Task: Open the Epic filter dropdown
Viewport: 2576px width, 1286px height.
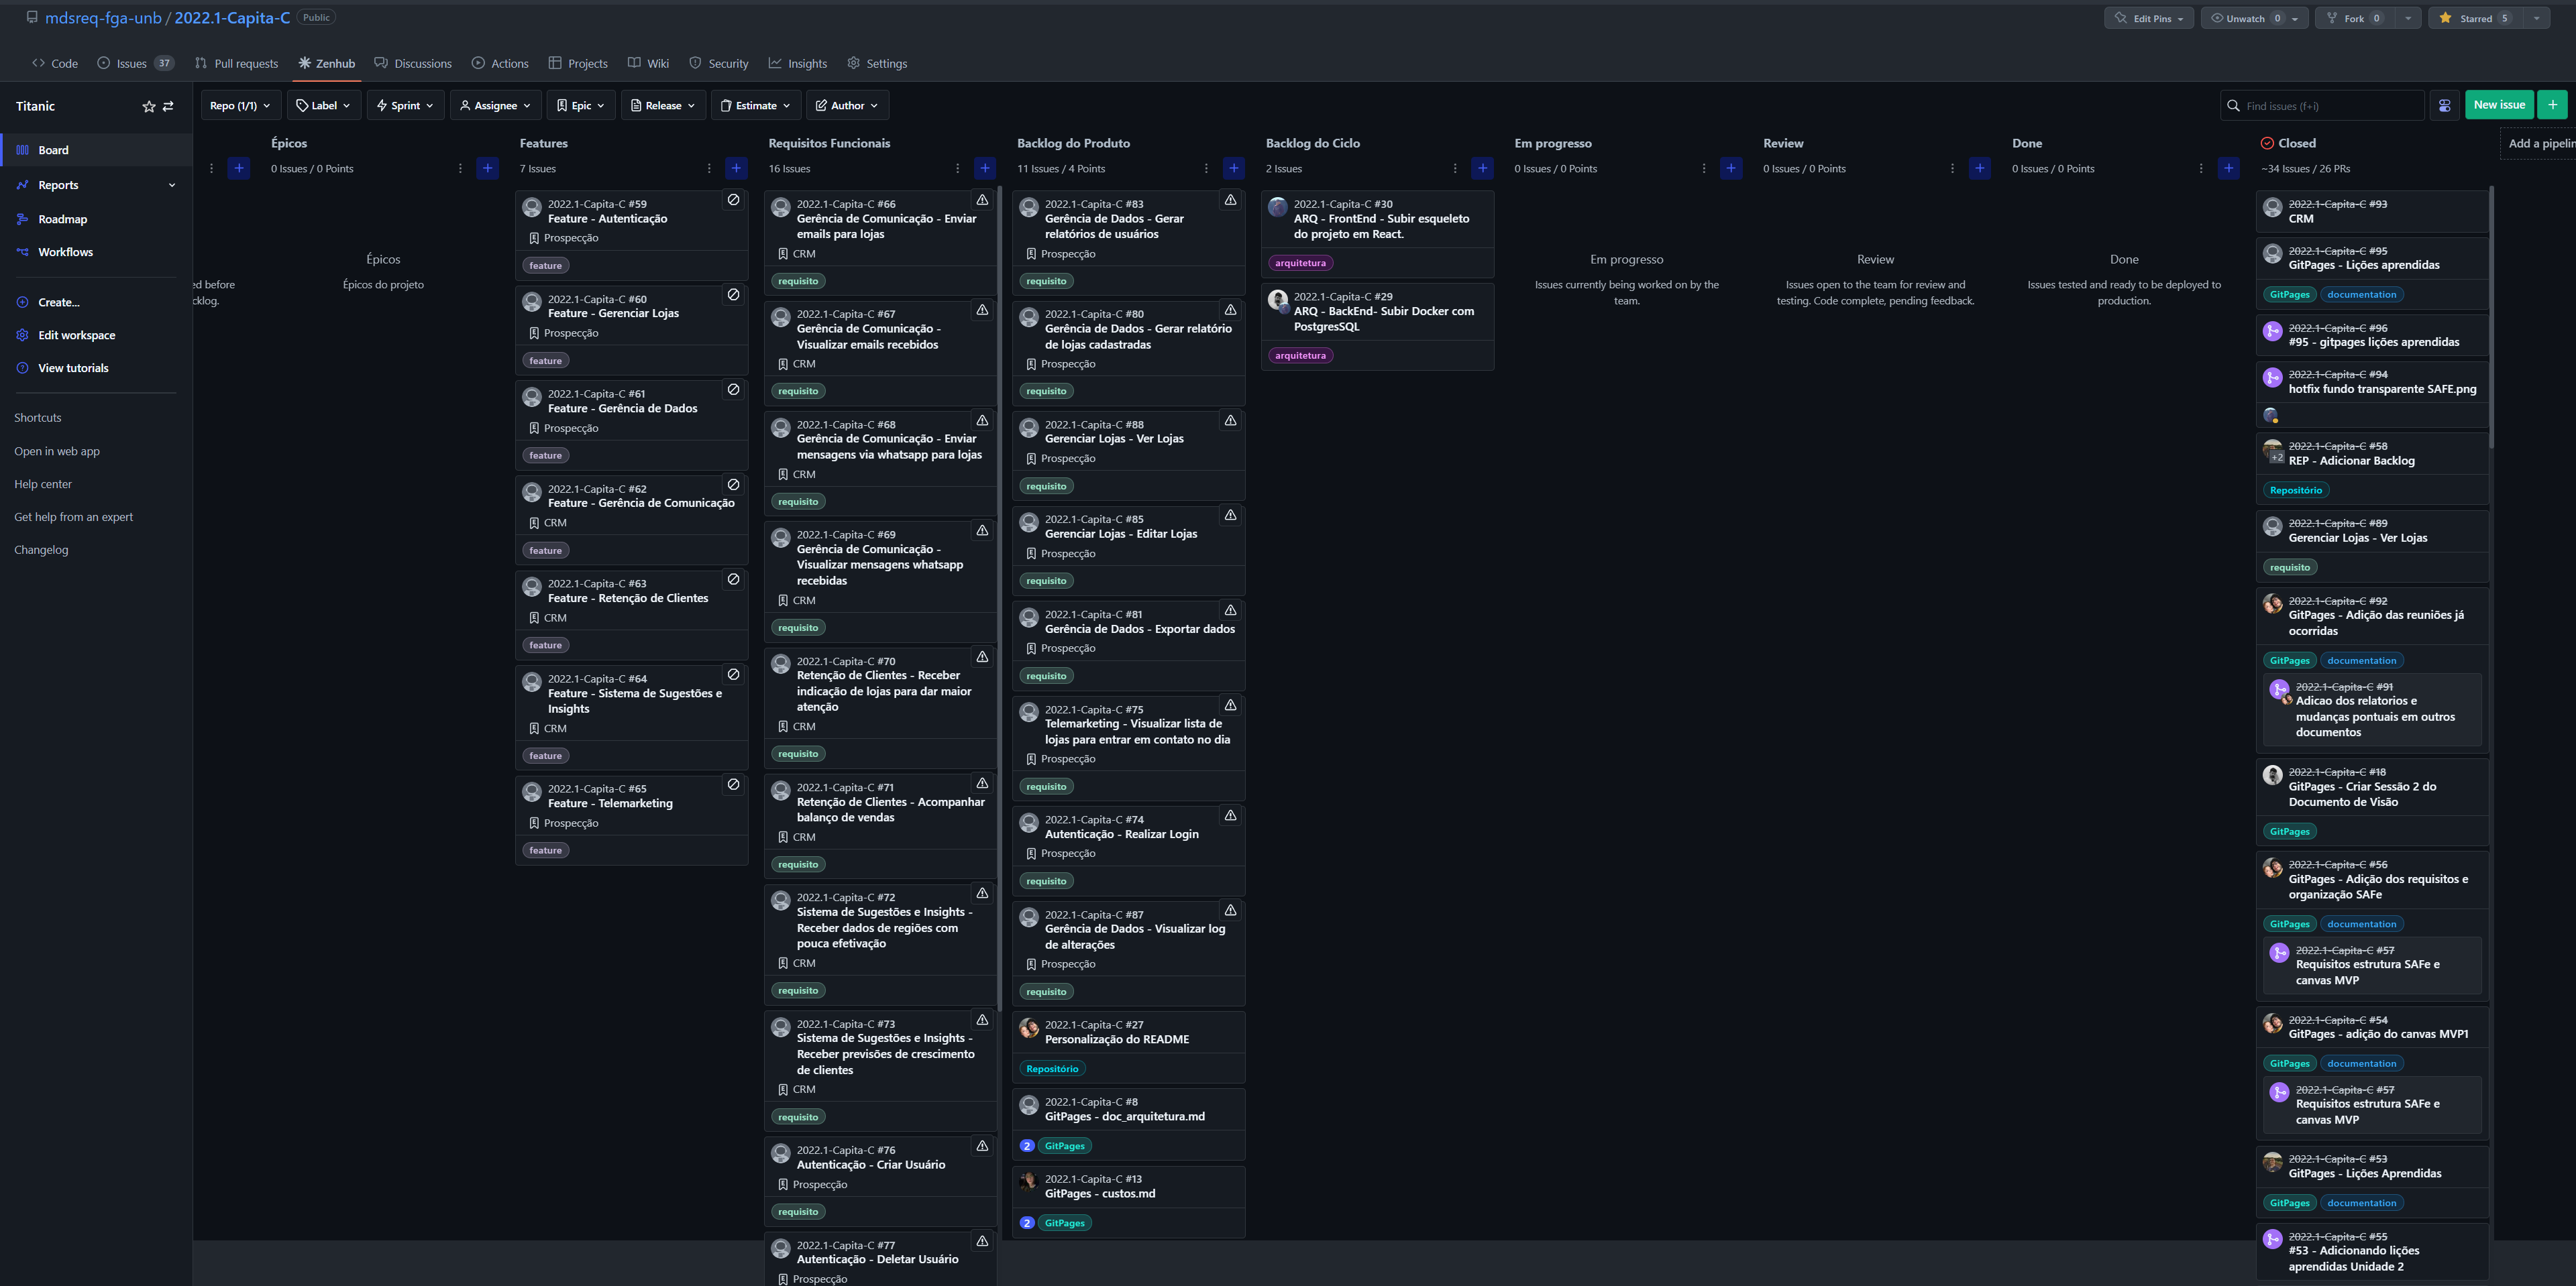Action: tap(581, 105)
